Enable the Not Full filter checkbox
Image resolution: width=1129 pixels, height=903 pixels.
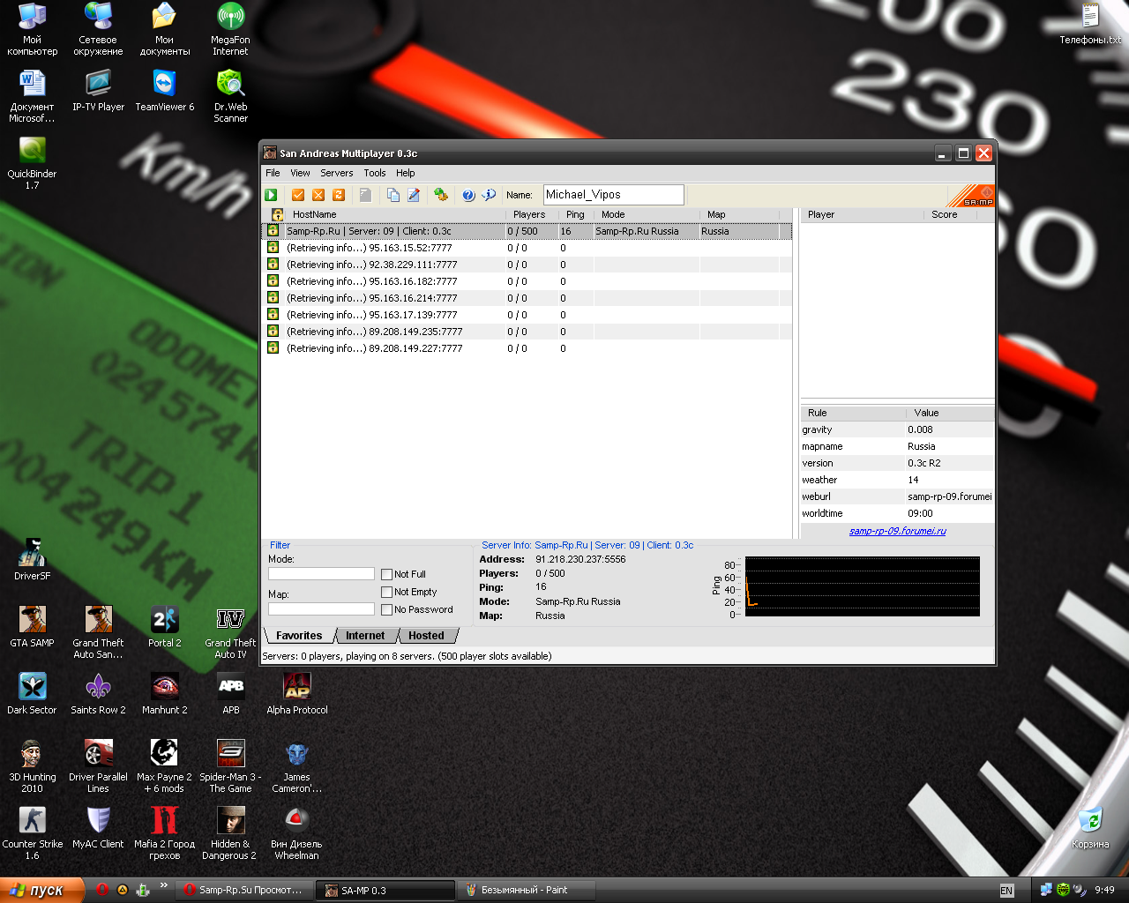tap(386, 574)
